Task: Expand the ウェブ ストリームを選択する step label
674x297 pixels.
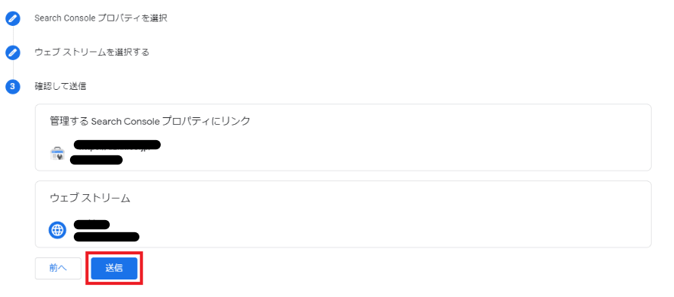Action: (x=92, y=53)
